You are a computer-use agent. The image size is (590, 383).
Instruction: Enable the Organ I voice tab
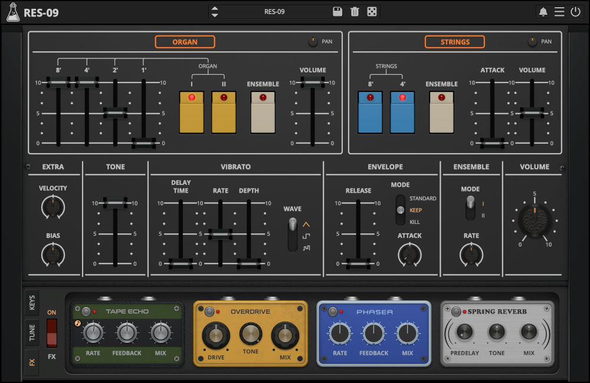coord(191,112)
